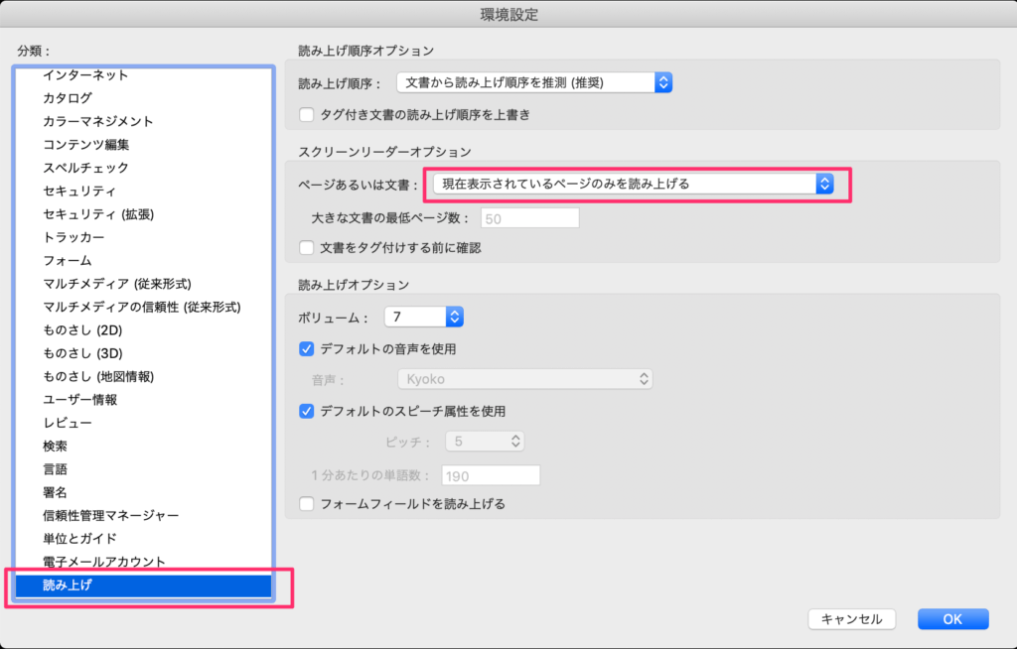Select ユーザー情報 in the list
The image size is (1017, 649).
(x=79, y=400)
